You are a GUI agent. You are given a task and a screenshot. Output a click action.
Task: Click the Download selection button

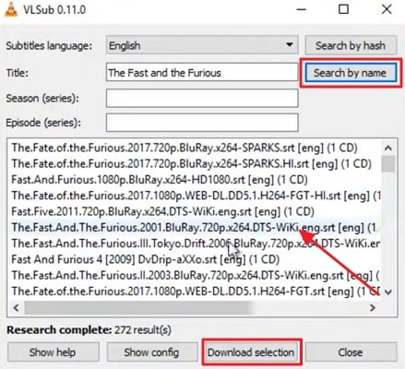[251, 352]
